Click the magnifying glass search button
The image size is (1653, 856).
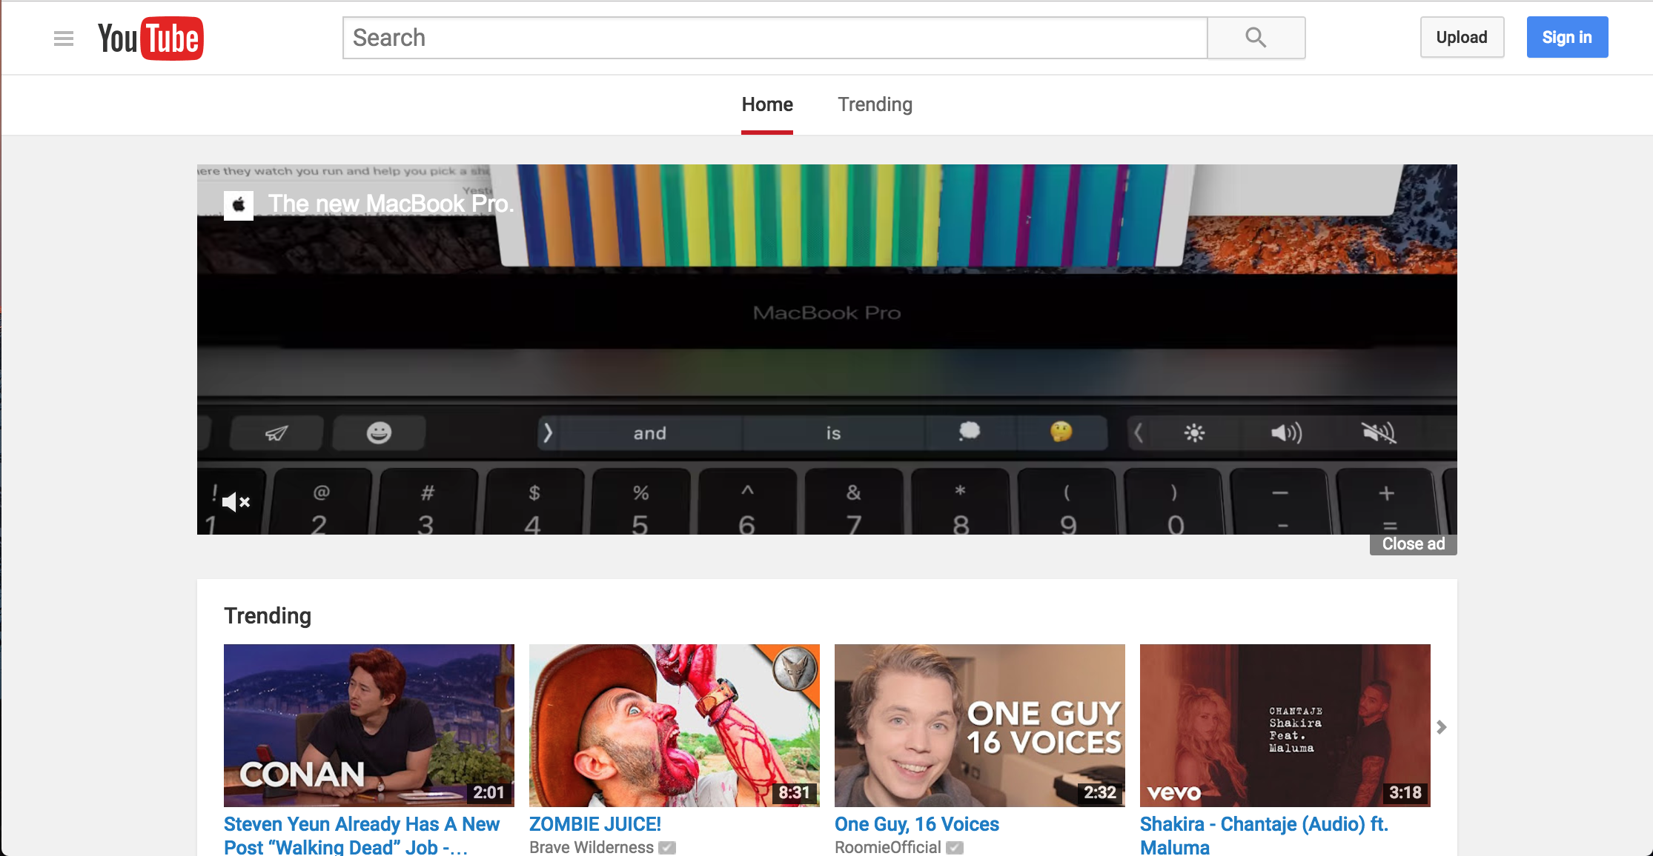click(1256, 38)
